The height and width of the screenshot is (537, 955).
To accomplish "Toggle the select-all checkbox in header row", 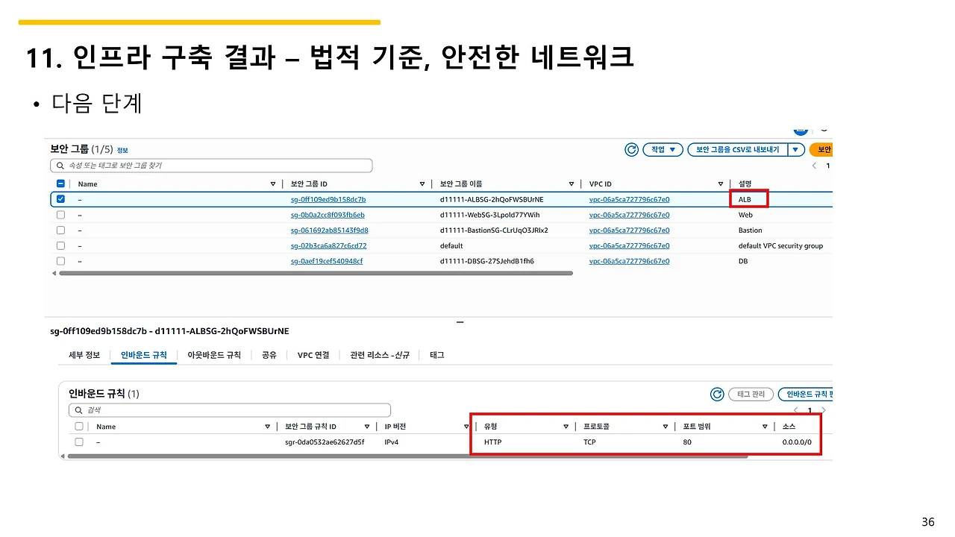I will click(60, 183).
